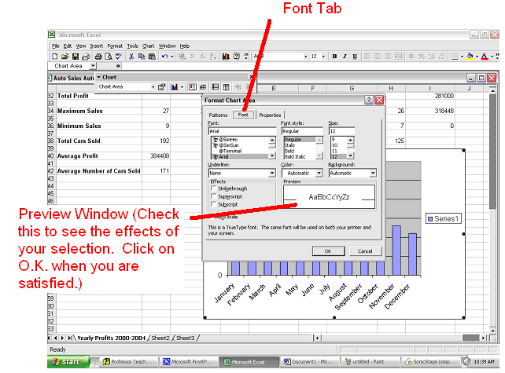
Task: Open Print Preview from toolbar
Action: click(x=109, y=57)
